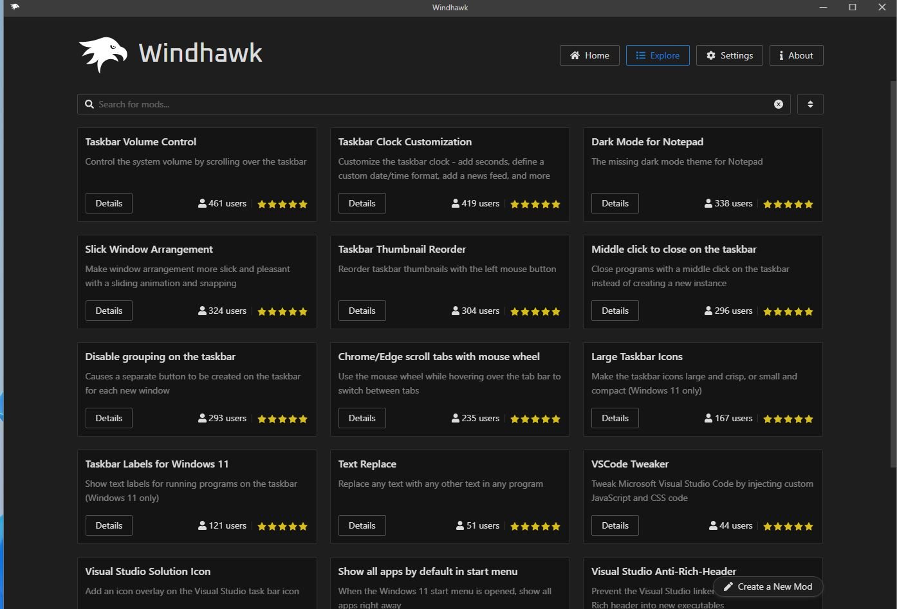
Task: Switch to the Explore tab
Action: coord(658,55)
